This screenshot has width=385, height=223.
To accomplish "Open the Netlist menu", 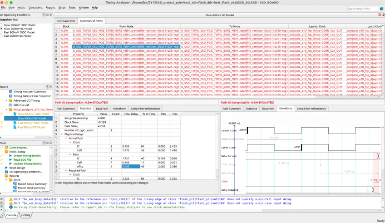I will [21, 8].
